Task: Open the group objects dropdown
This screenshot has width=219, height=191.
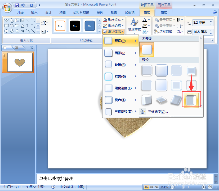Action: coord(180,26)
